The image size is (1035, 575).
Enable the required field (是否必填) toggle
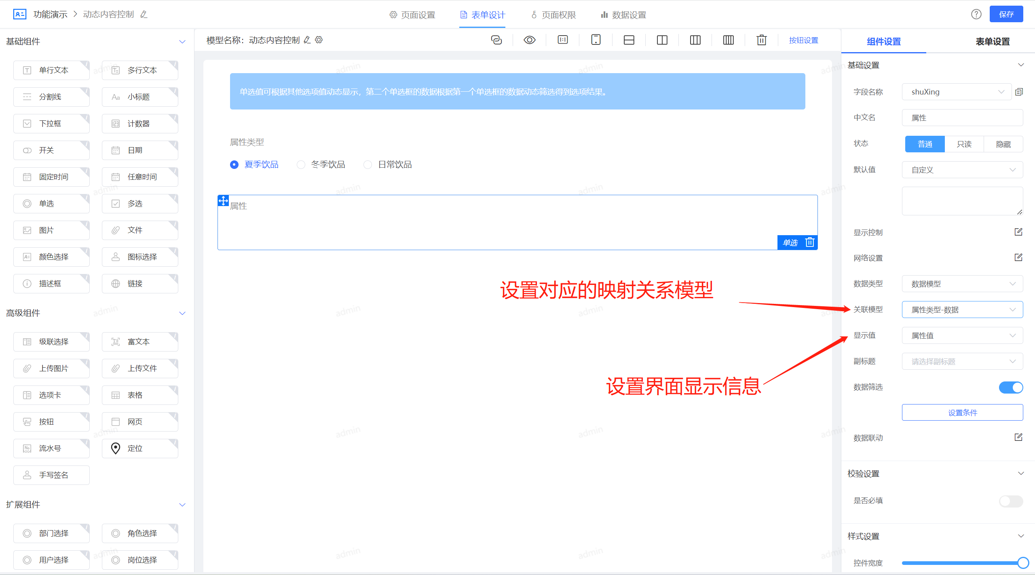tap(1011, 501)
